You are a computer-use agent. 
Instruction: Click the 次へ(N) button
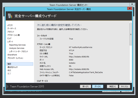[x=98, y=87]
